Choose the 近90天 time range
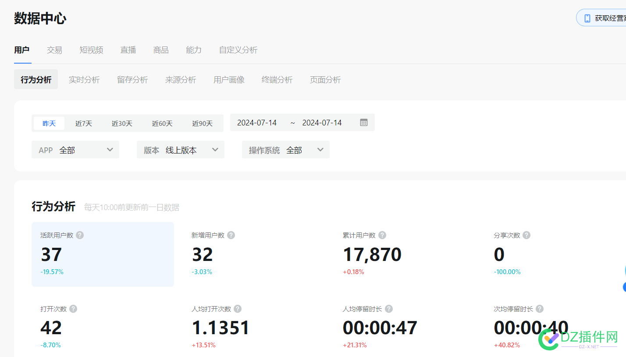Screen dimensions: 626x357 point(202,123)
